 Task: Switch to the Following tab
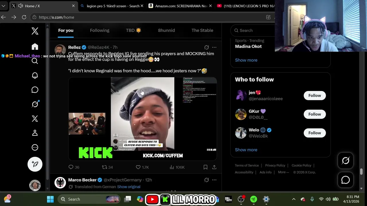tap(99, 30)
